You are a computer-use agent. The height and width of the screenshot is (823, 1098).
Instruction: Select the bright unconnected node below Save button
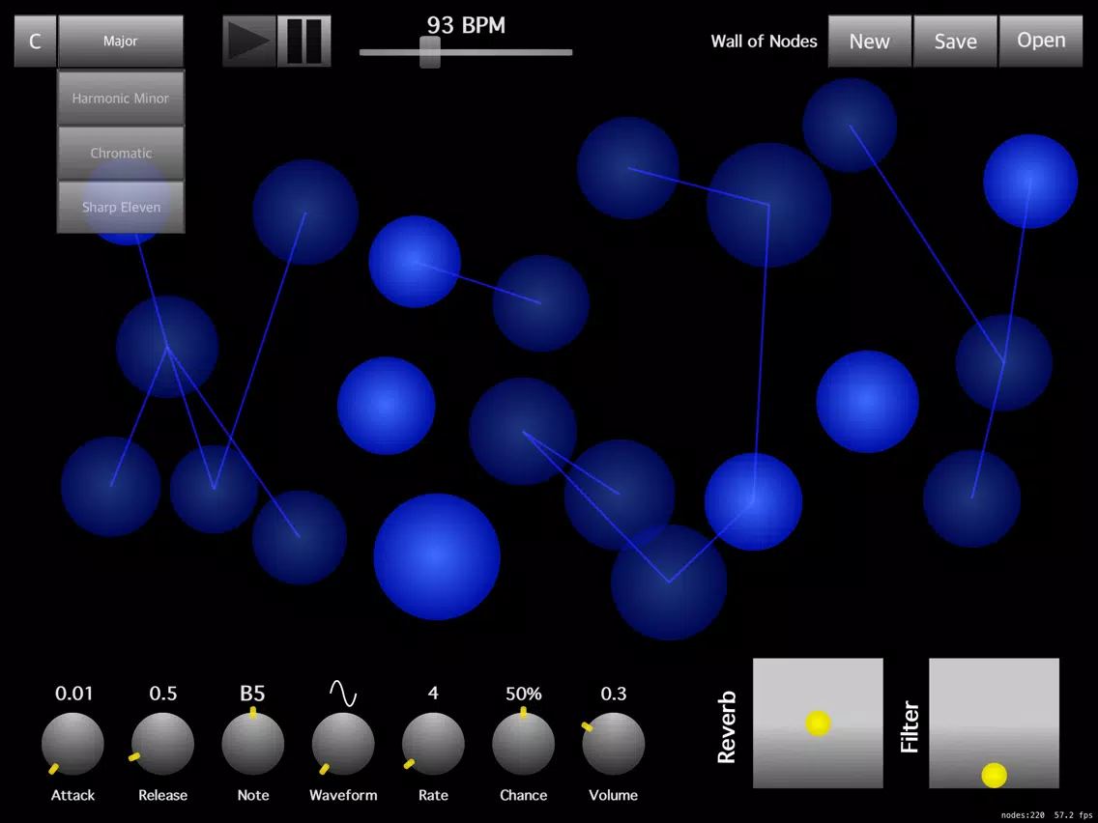point(867,402)
